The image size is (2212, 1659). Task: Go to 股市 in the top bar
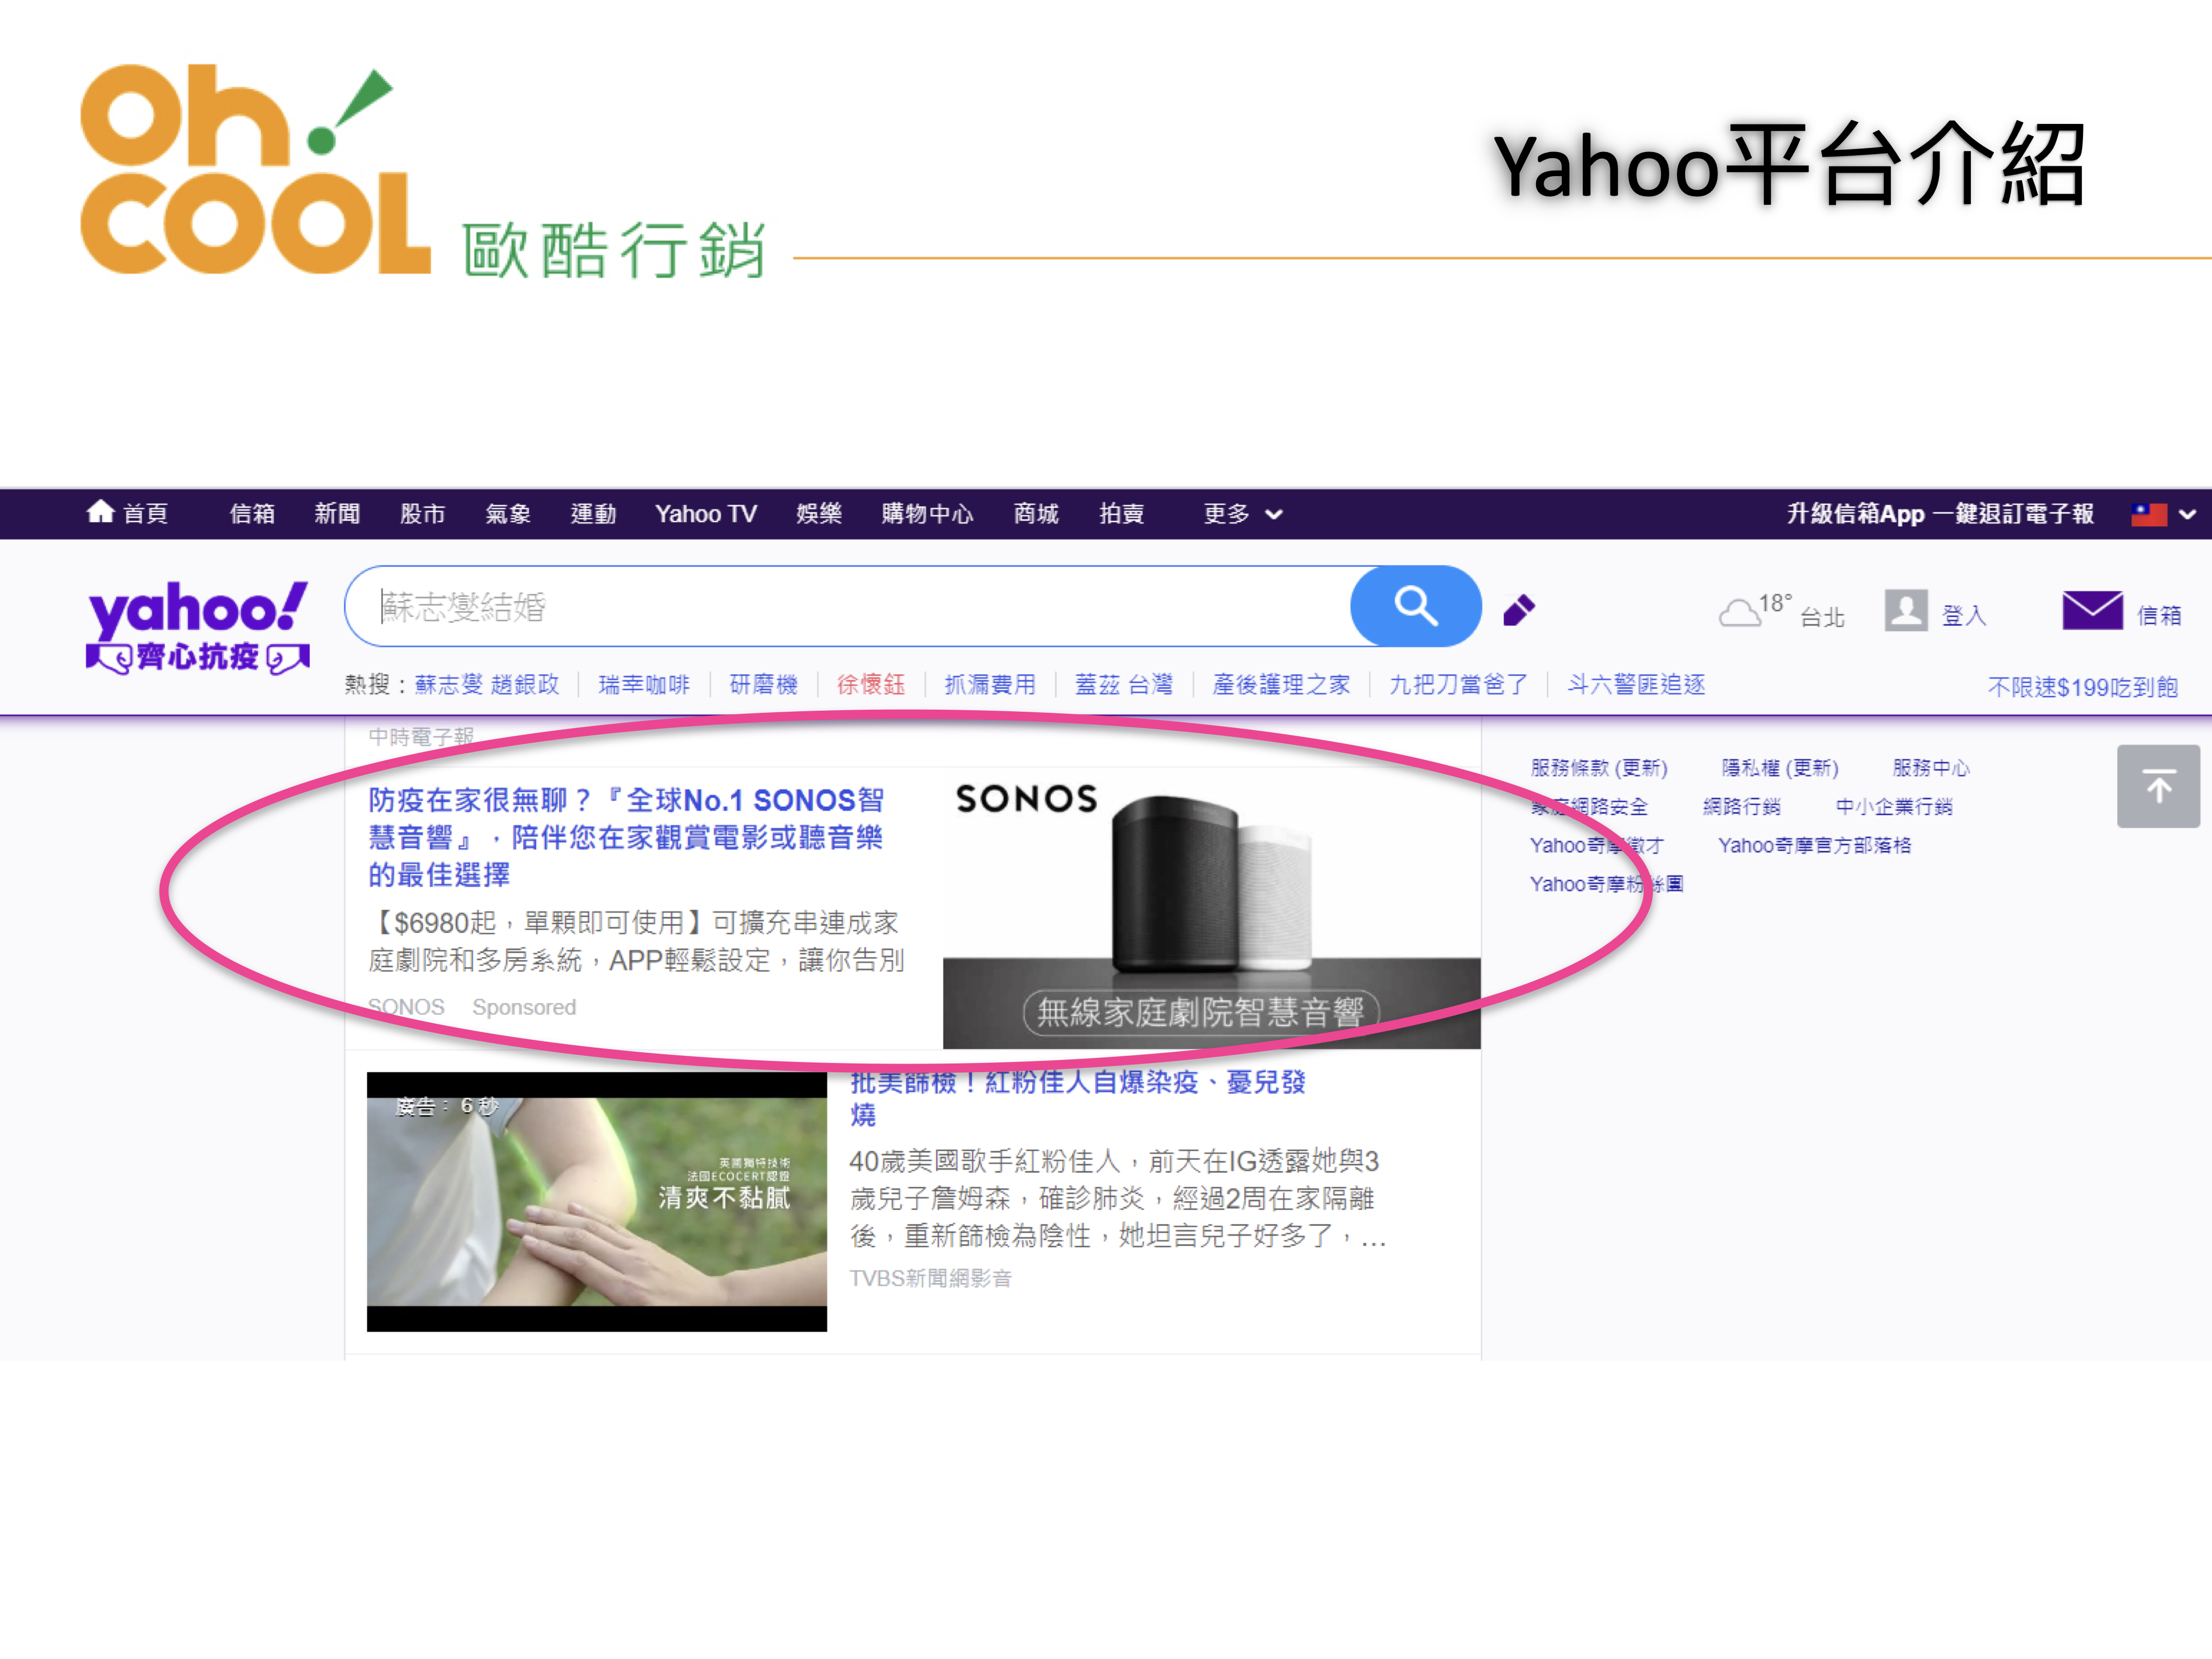[422, 514]
